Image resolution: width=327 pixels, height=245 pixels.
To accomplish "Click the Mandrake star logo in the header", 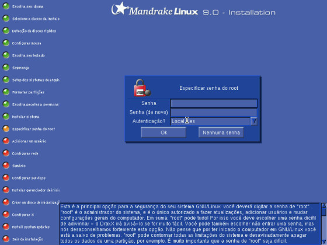I will pos(120,9).
